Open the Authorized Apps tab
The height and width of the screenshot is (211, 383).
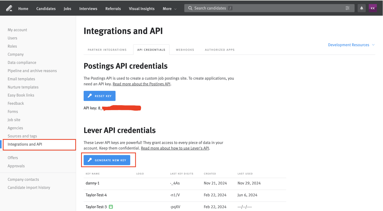[x=220, y=50]
